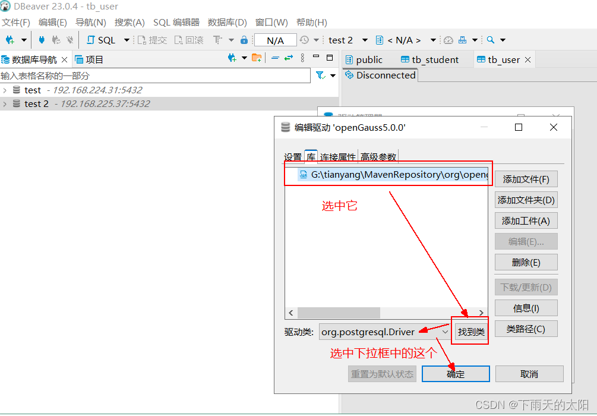Viewport: 597px width, 416px height.
Task: Open the filter settings dropdown arrow
Action: tap(333, 76)
